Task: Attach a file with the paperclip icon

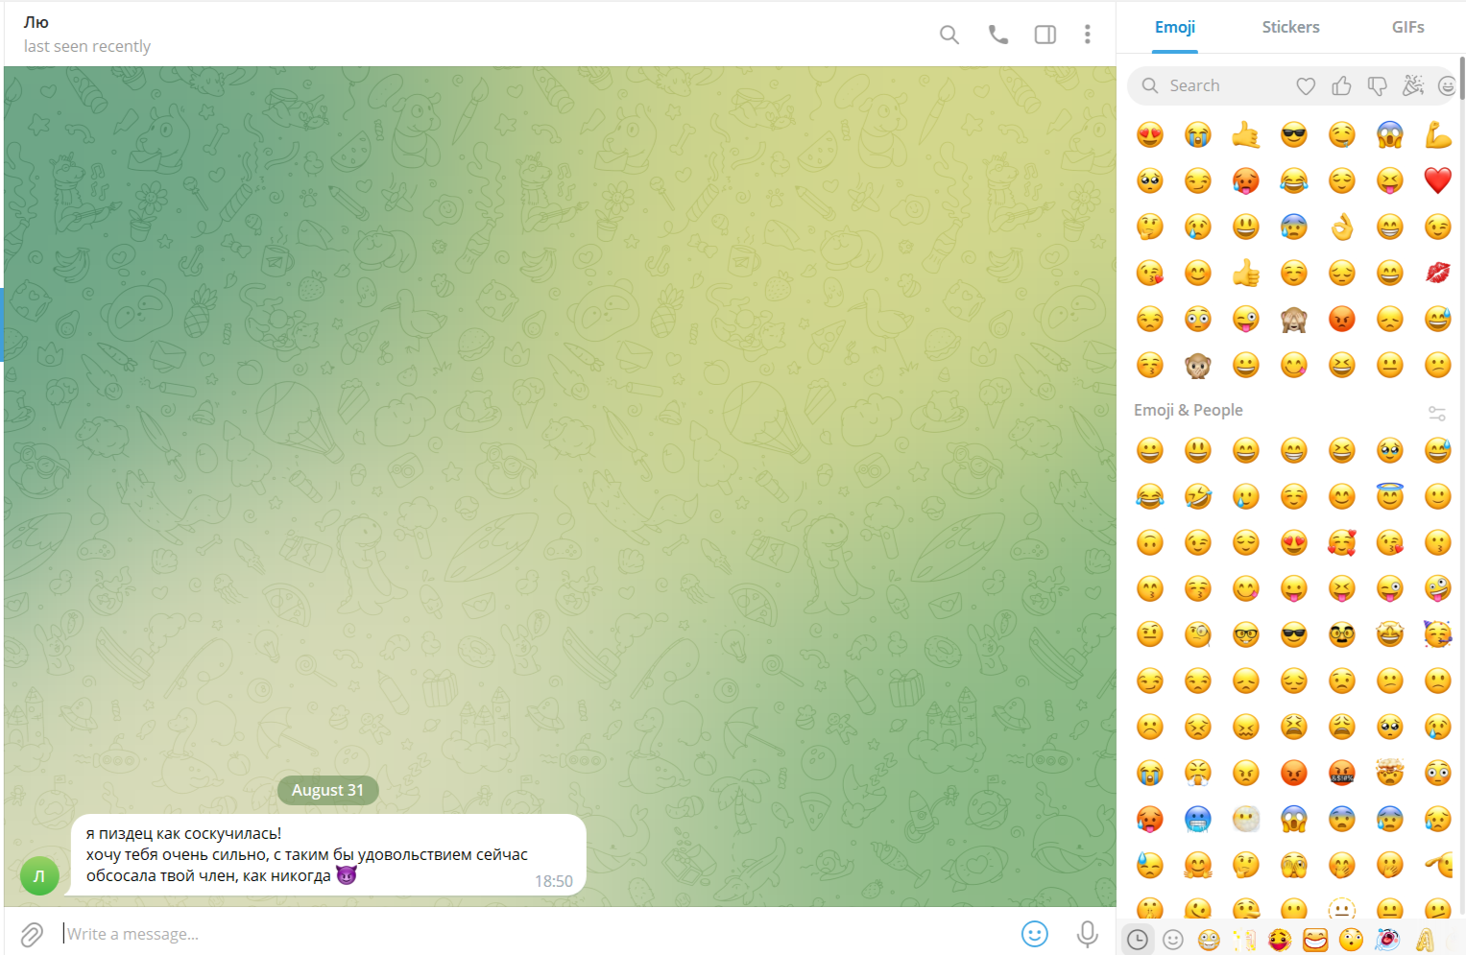Action: pos(32,934)
